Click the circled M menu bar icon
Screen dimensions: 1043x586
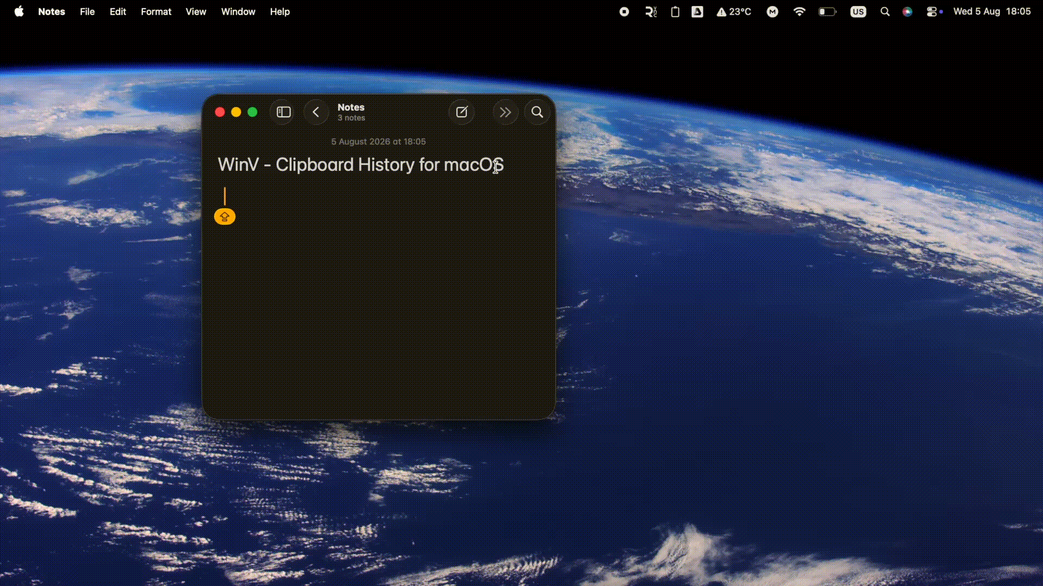click(x=772, y=11)
